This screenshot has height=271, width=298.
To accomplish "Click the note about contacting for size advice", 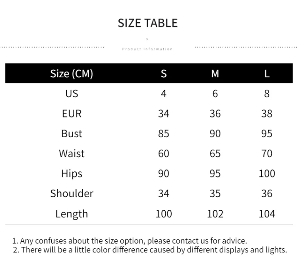I will pos(130,241).
